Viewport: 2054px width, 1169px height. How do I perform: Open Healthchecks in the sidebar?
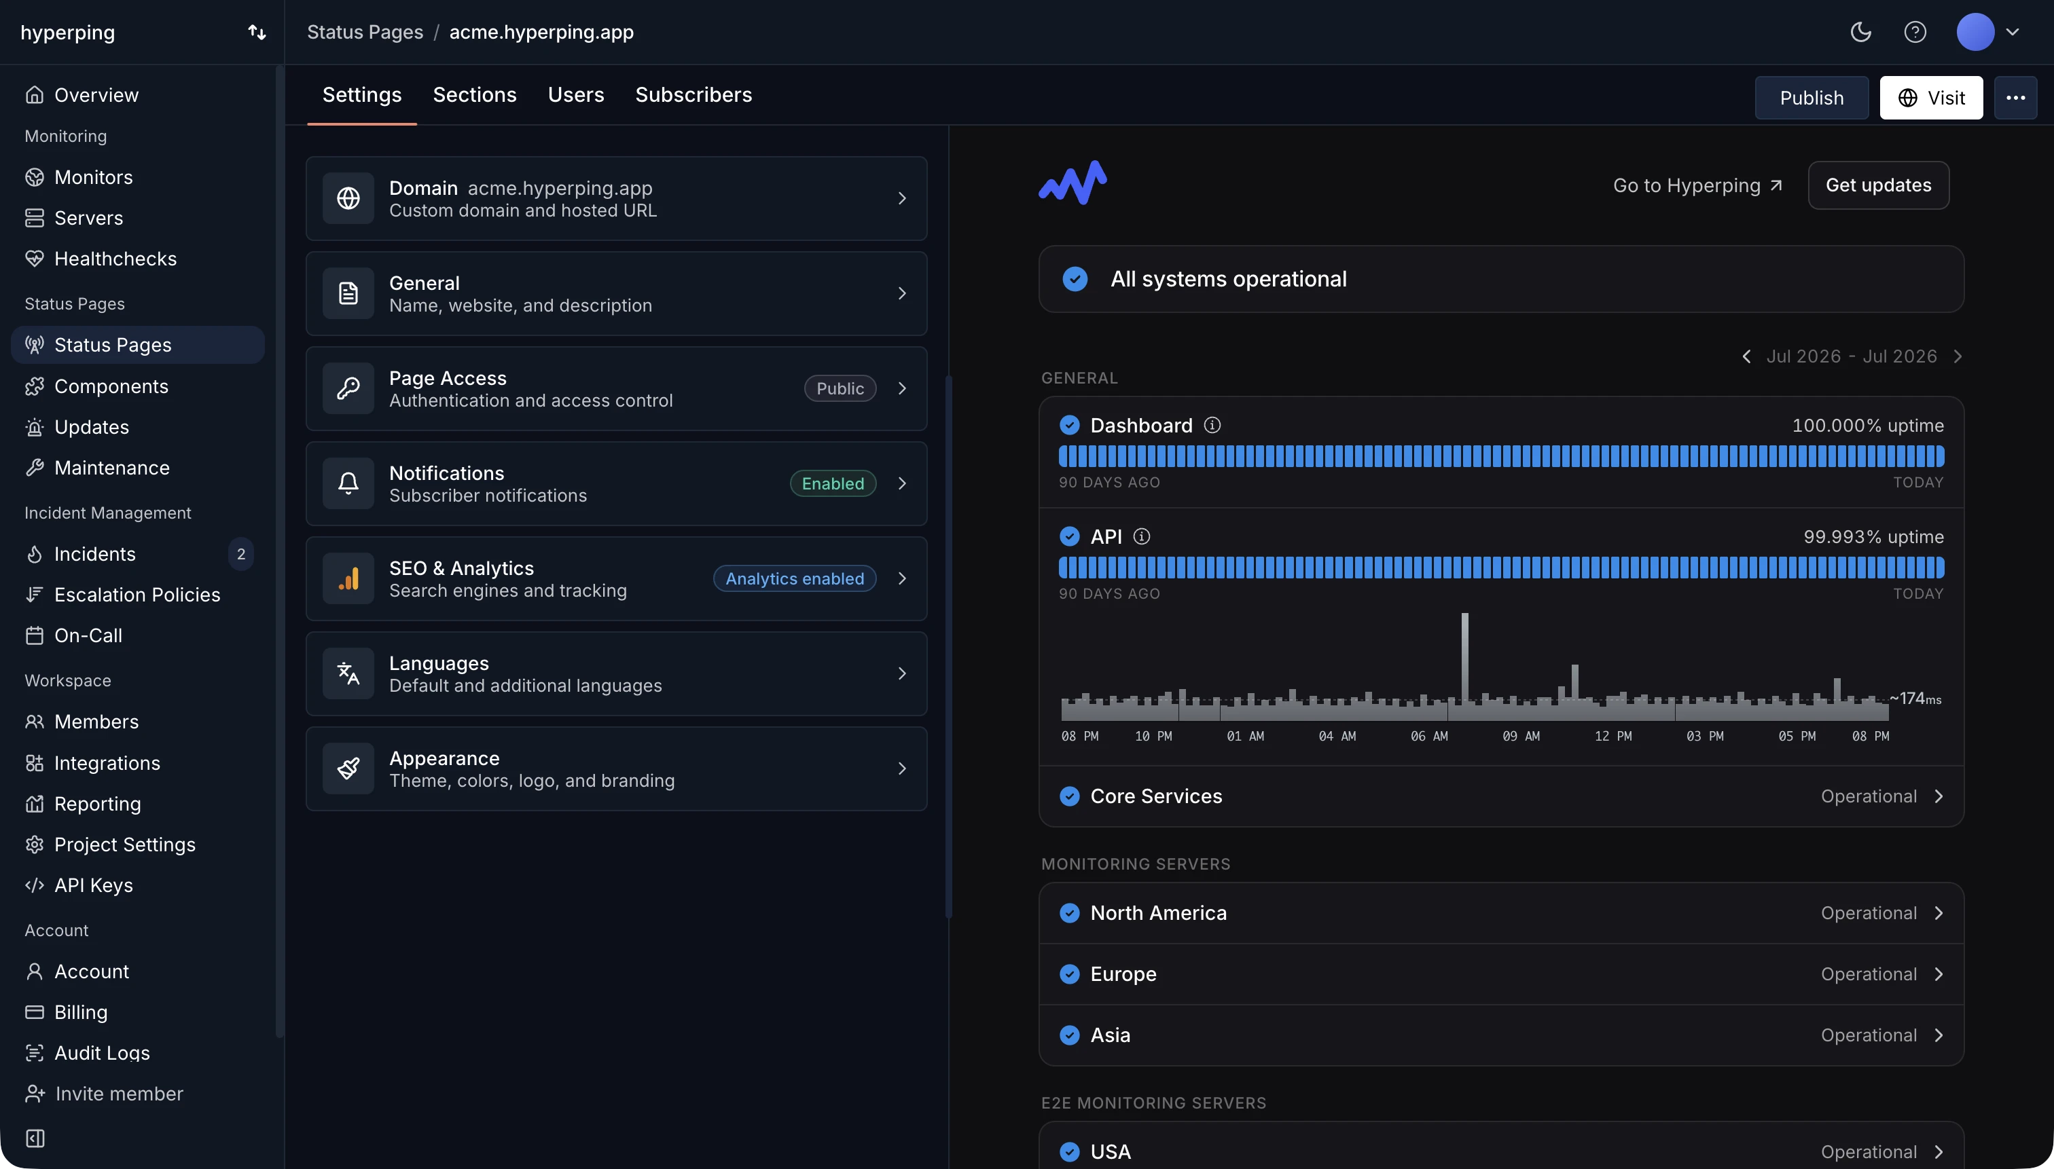[137, 259]
